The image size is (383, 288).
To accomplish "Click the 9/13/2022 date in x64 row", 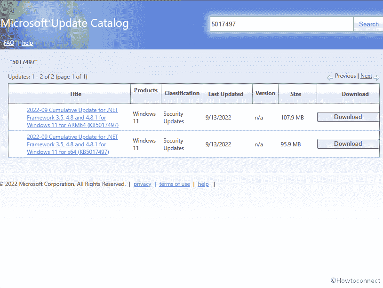I will coord(218,144).
